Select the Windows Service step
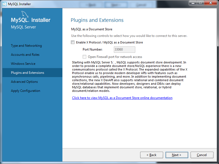The width and height of the screenshot is (219, 164). pyautogui.click(x=23, y=64)
